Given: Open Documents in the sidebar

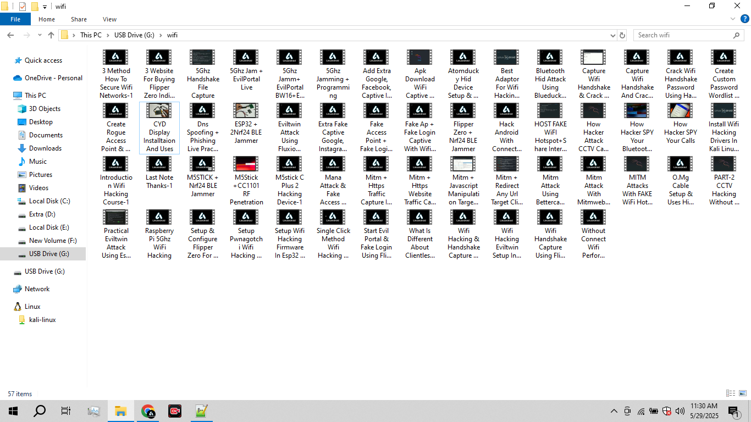Looking at the screenshot, I should pos(46,135).
